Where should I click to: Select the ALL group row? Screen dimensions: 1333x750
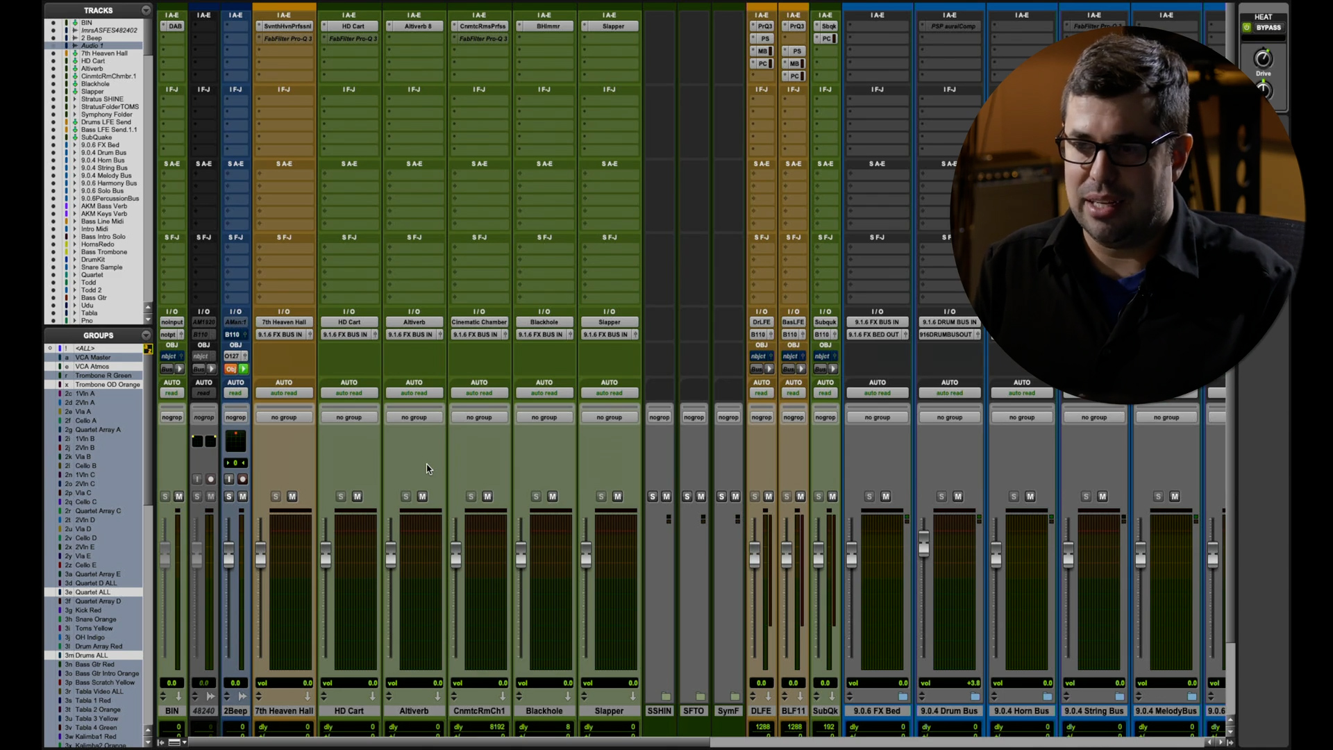click(94, 348)
